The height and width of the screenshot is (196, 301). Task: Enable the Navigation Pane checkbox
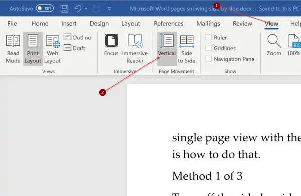tap(209, 59)
